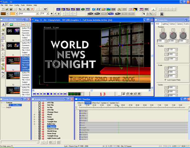190x148 pixels.
Task: Select the arrow pointer tool
Action: tap(144, 14)
